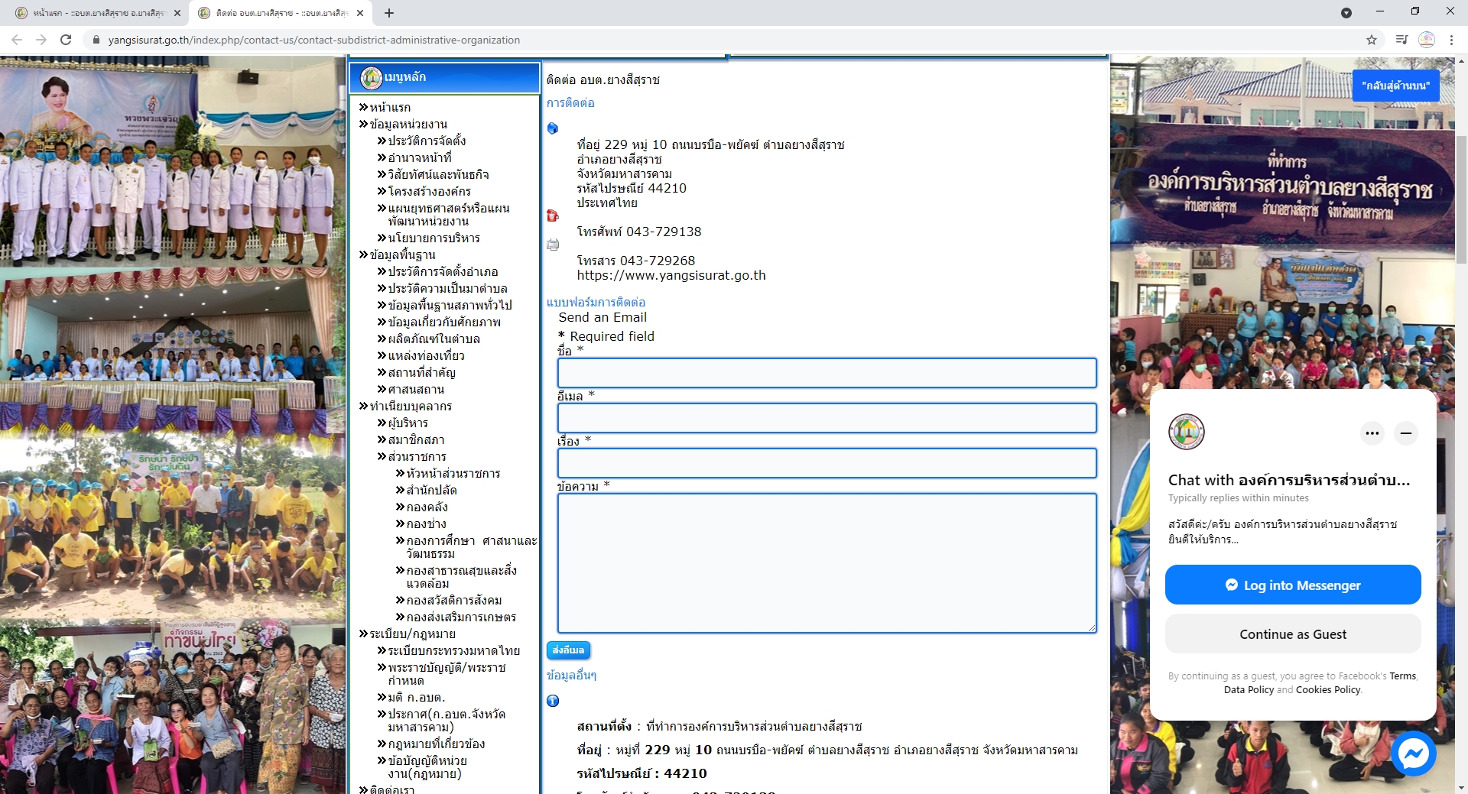
Task: Open ผู้บริหาร menu item
Action: [x=408, y=423]
